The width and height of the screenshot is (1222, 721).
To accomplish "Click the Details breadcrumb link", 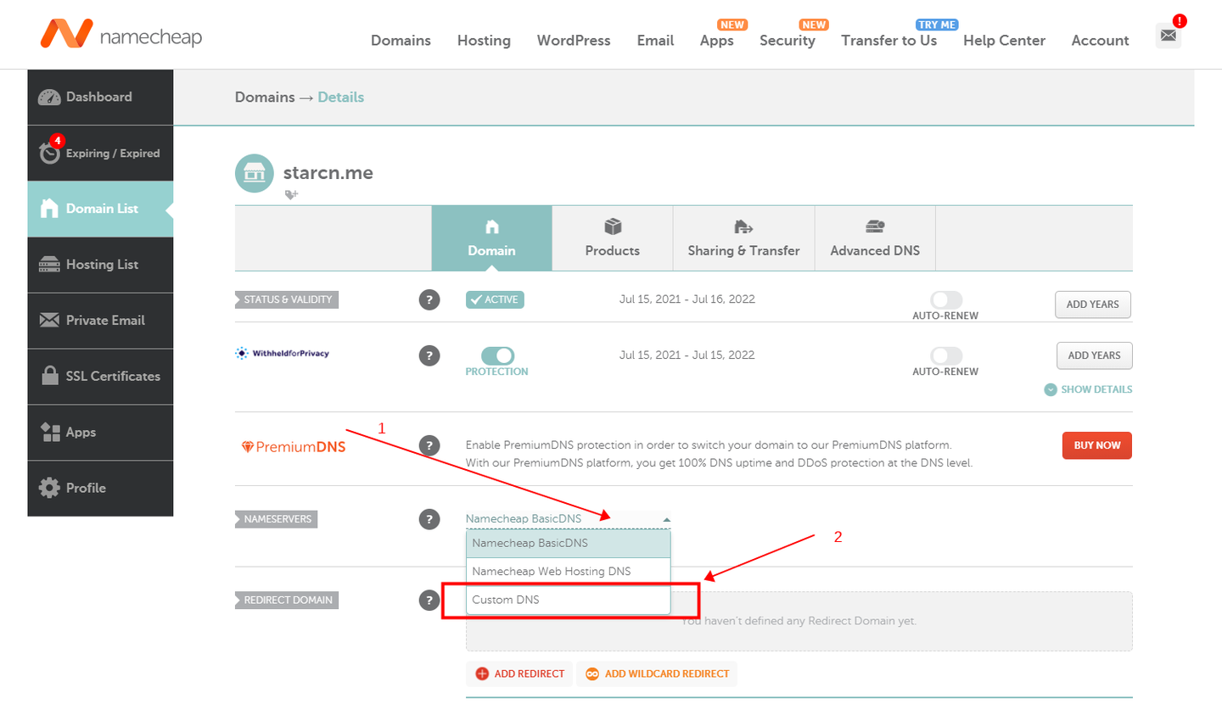I will pos(341,98).
